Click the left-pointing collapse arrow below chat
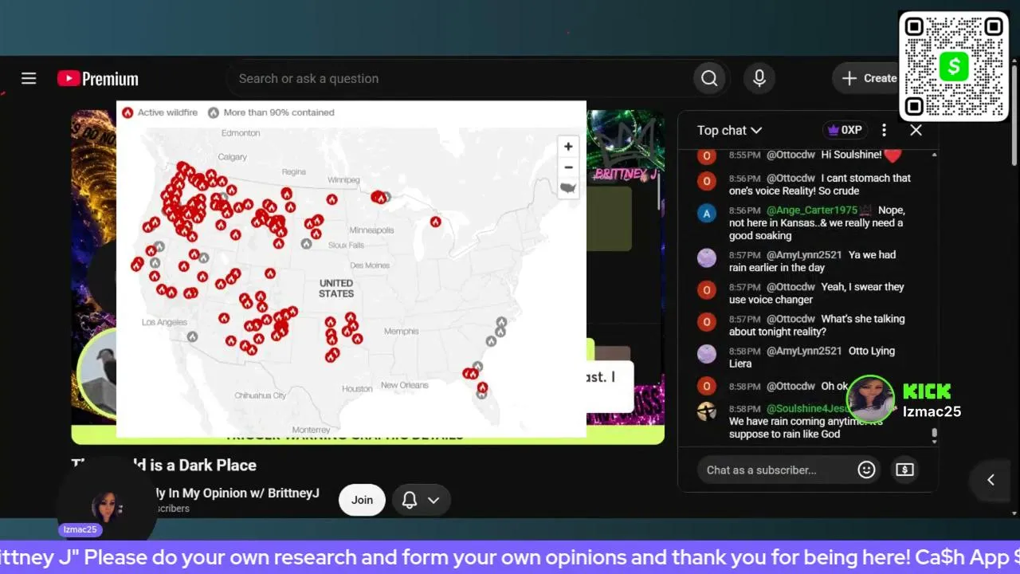The image size is (1020, 574). click(x=991, y=480)
